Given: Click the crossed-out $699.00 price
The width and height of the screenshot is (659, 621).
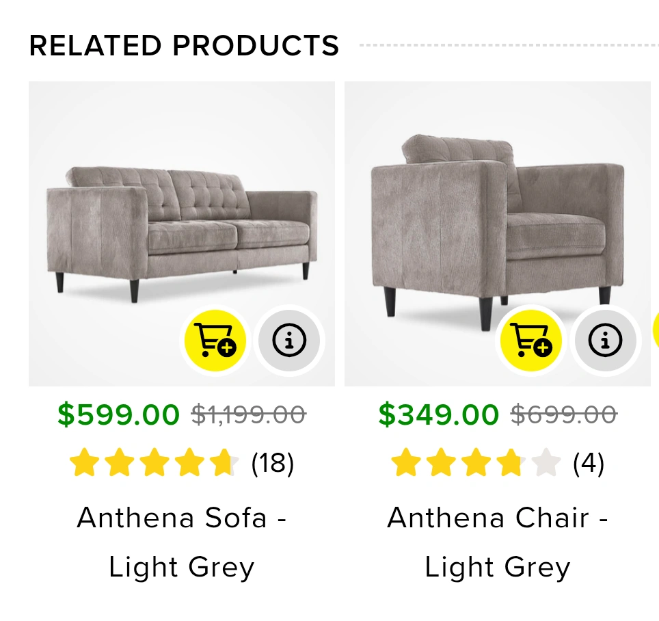Looking at the screenshot, I should point(564,414).
